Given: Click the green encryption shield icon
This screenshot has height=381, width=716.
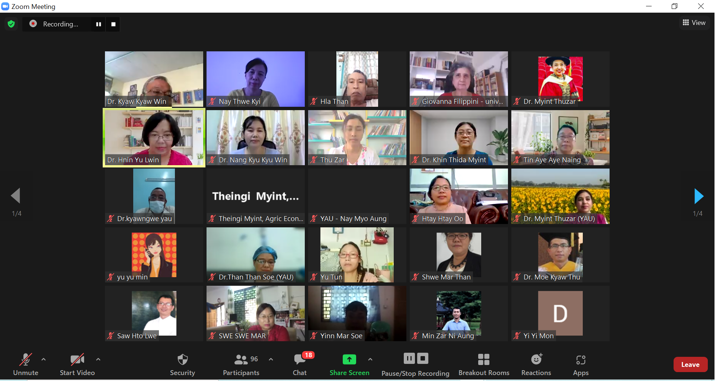Looking at the screenshot, I should tap(11, 24).
